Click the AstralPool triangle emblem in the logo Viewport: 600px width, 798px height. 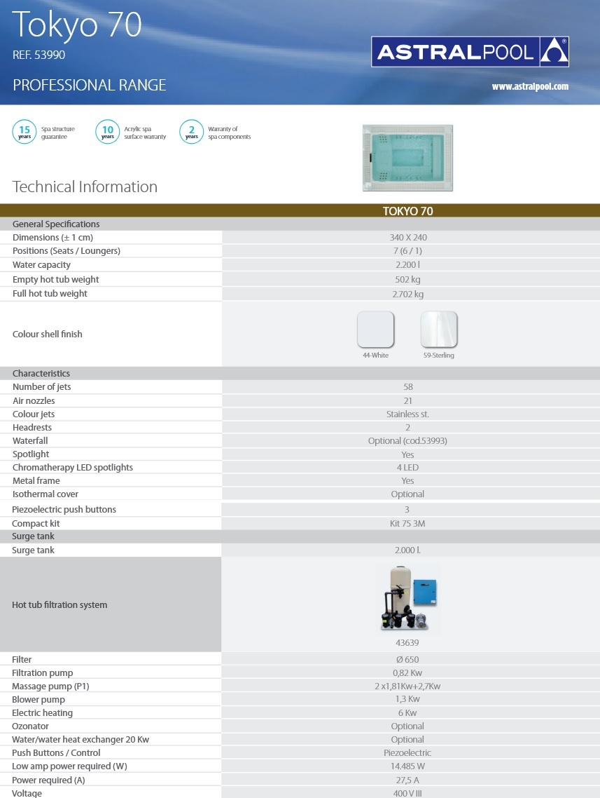554,52
